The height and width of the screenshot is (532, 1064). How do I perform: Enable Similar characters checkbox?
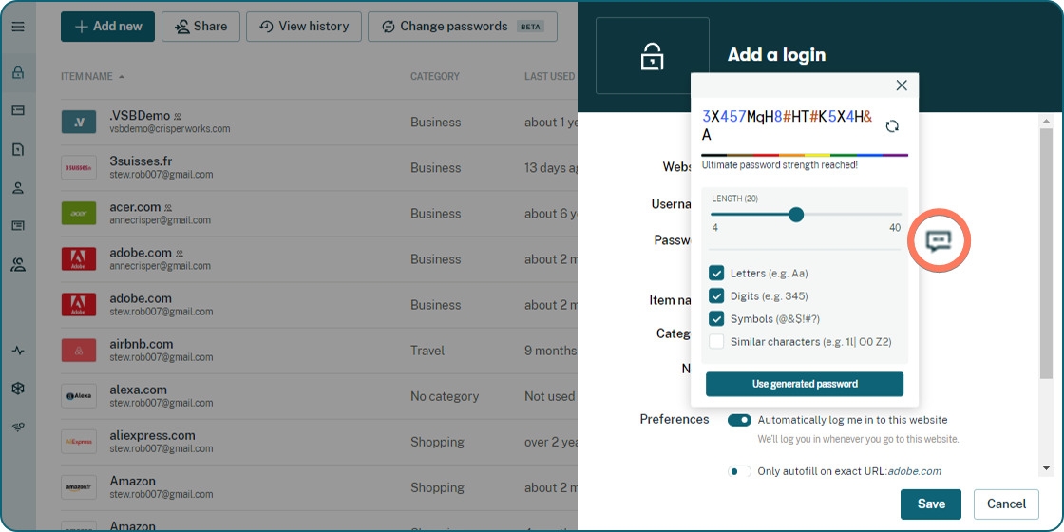716,341
